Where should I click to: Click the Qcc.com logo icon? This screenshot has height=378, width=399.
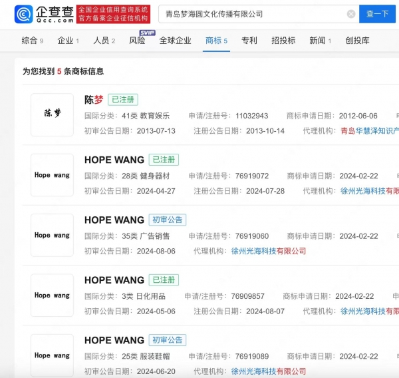[x=24, y=14]
